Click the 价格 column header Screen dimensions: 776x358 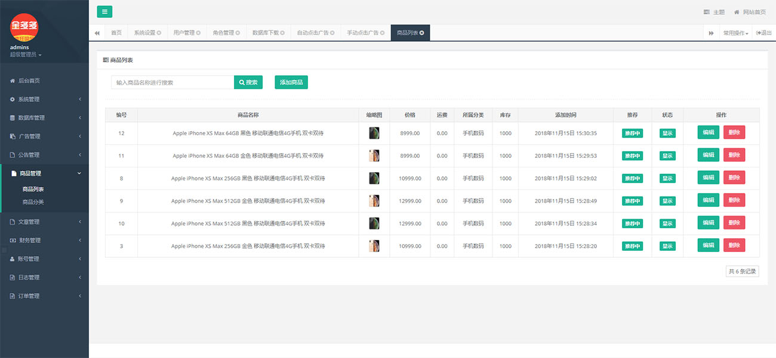point(410,114)
